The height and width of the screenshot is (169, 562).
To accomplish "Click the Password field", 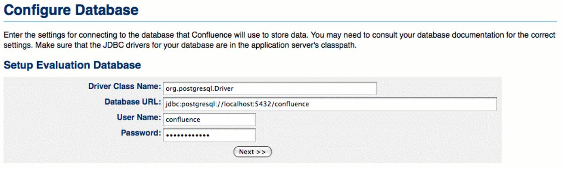I will tap(209, 135).
